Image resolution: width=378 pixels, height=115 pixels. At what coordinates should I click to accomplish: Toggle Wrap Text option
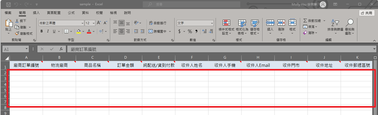157,23
